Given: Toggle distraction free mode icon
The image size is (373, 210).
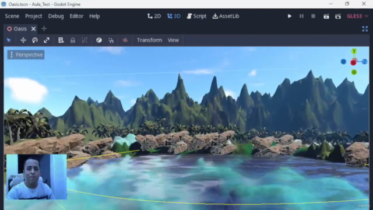Looking at the screenshot, I should click(365, 29).
